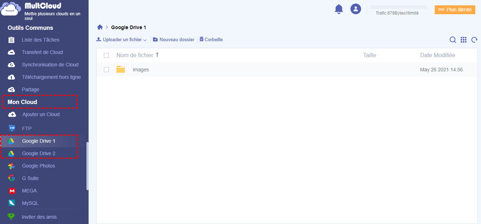Click the MEGA red icon
This screenshot has height=224, width=481.
point(12,191)
